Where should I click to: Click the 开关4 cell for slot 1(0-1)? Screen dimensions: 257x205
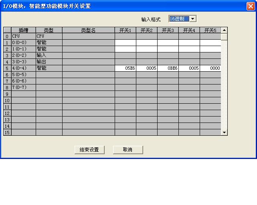[189, 49]
